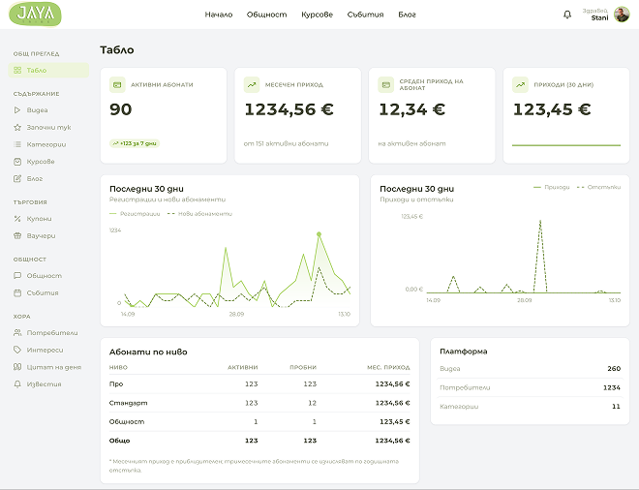Screen dimensions: 639x490
Task: Click the Потребители people icon
Action: (x=17, y=333)
